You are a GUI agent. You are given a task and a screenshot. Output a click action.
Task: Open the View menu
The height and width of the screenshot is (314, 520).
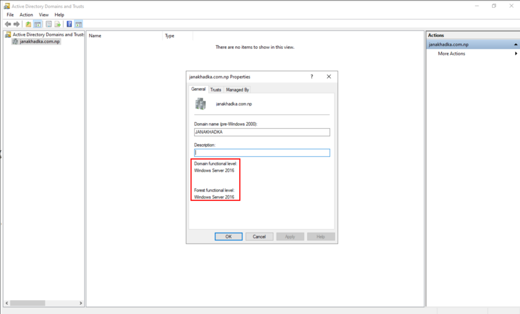click(x=44, y=15)
